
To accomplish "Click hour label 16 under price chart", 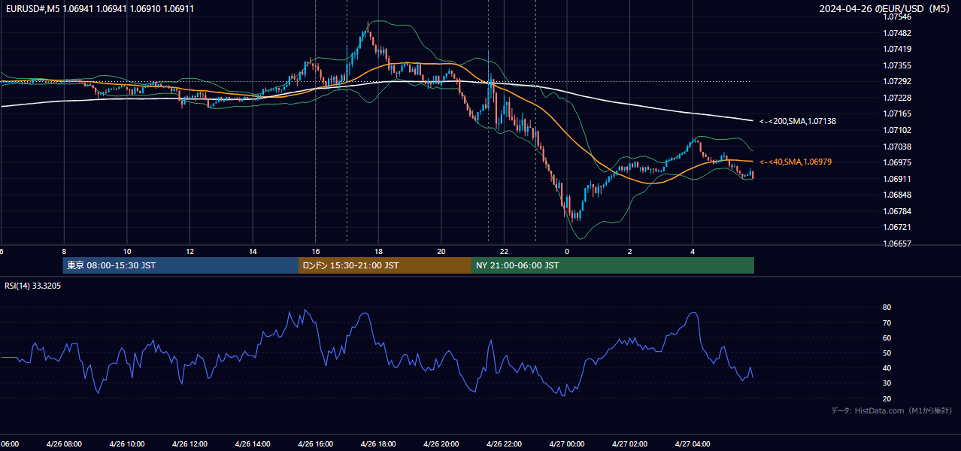I will point(316,251).
